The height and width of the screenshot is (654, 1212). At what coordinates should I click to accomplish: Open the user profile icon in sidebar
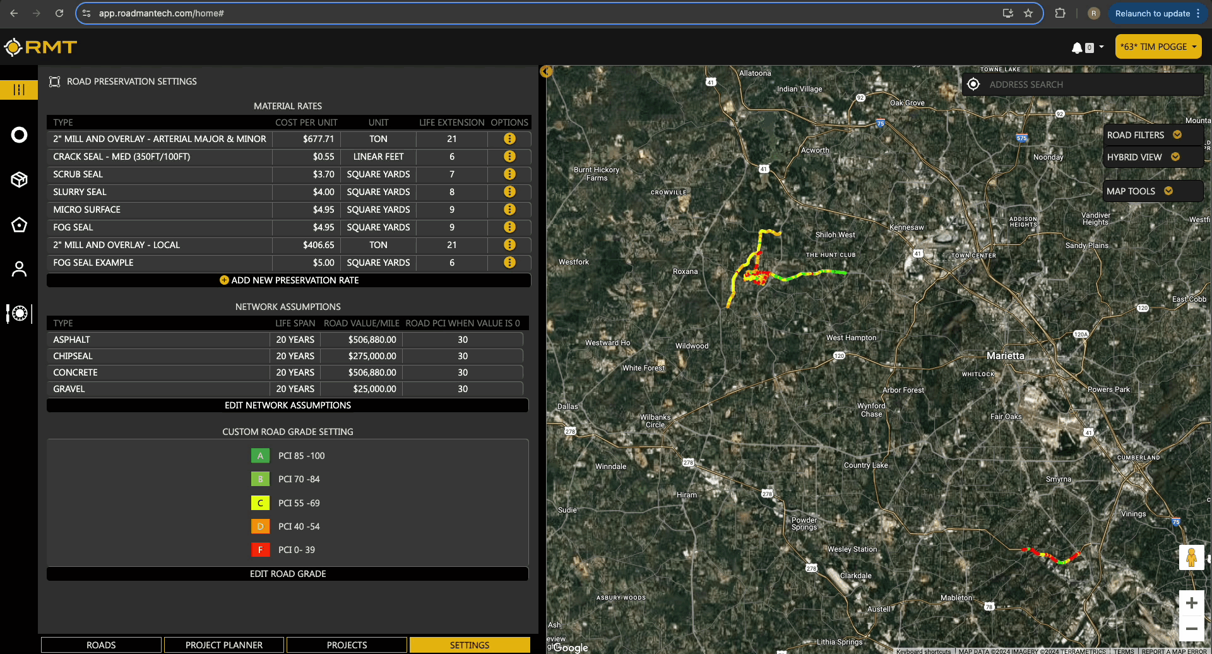[x=19, y=269]
